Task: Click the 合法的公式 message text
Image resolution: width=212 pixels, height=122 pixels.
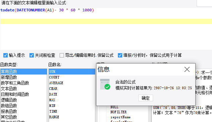Action: (125, 82)
